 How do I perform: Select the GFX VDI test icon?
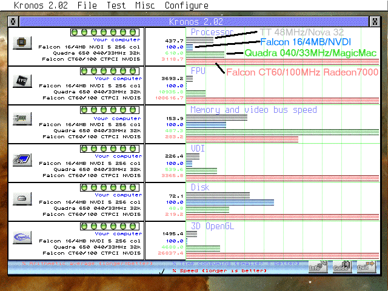[x=22, y=160]
